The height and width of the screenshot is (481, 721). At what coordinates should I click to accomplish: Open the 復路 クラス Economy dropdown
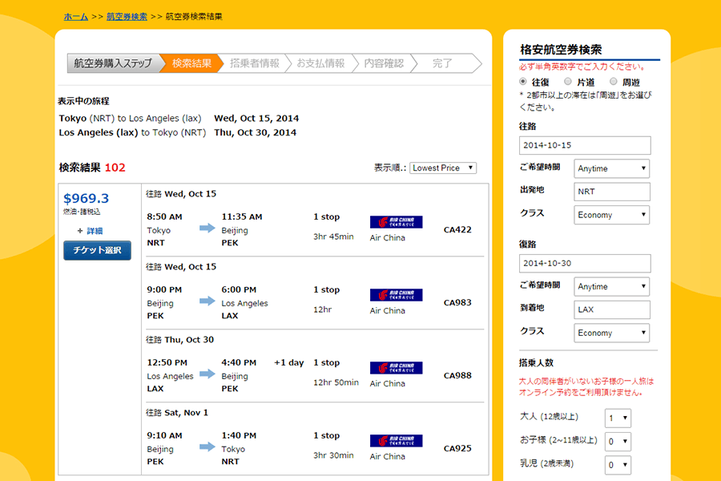tap(611, 333)
